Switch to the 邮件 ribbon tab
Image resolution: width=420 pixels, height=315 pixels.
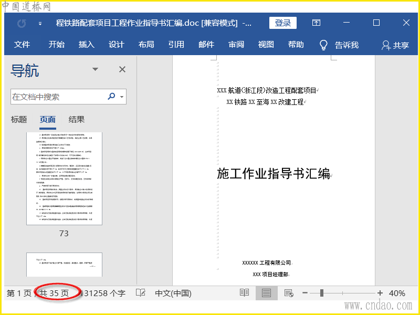(x=206, y=45)
